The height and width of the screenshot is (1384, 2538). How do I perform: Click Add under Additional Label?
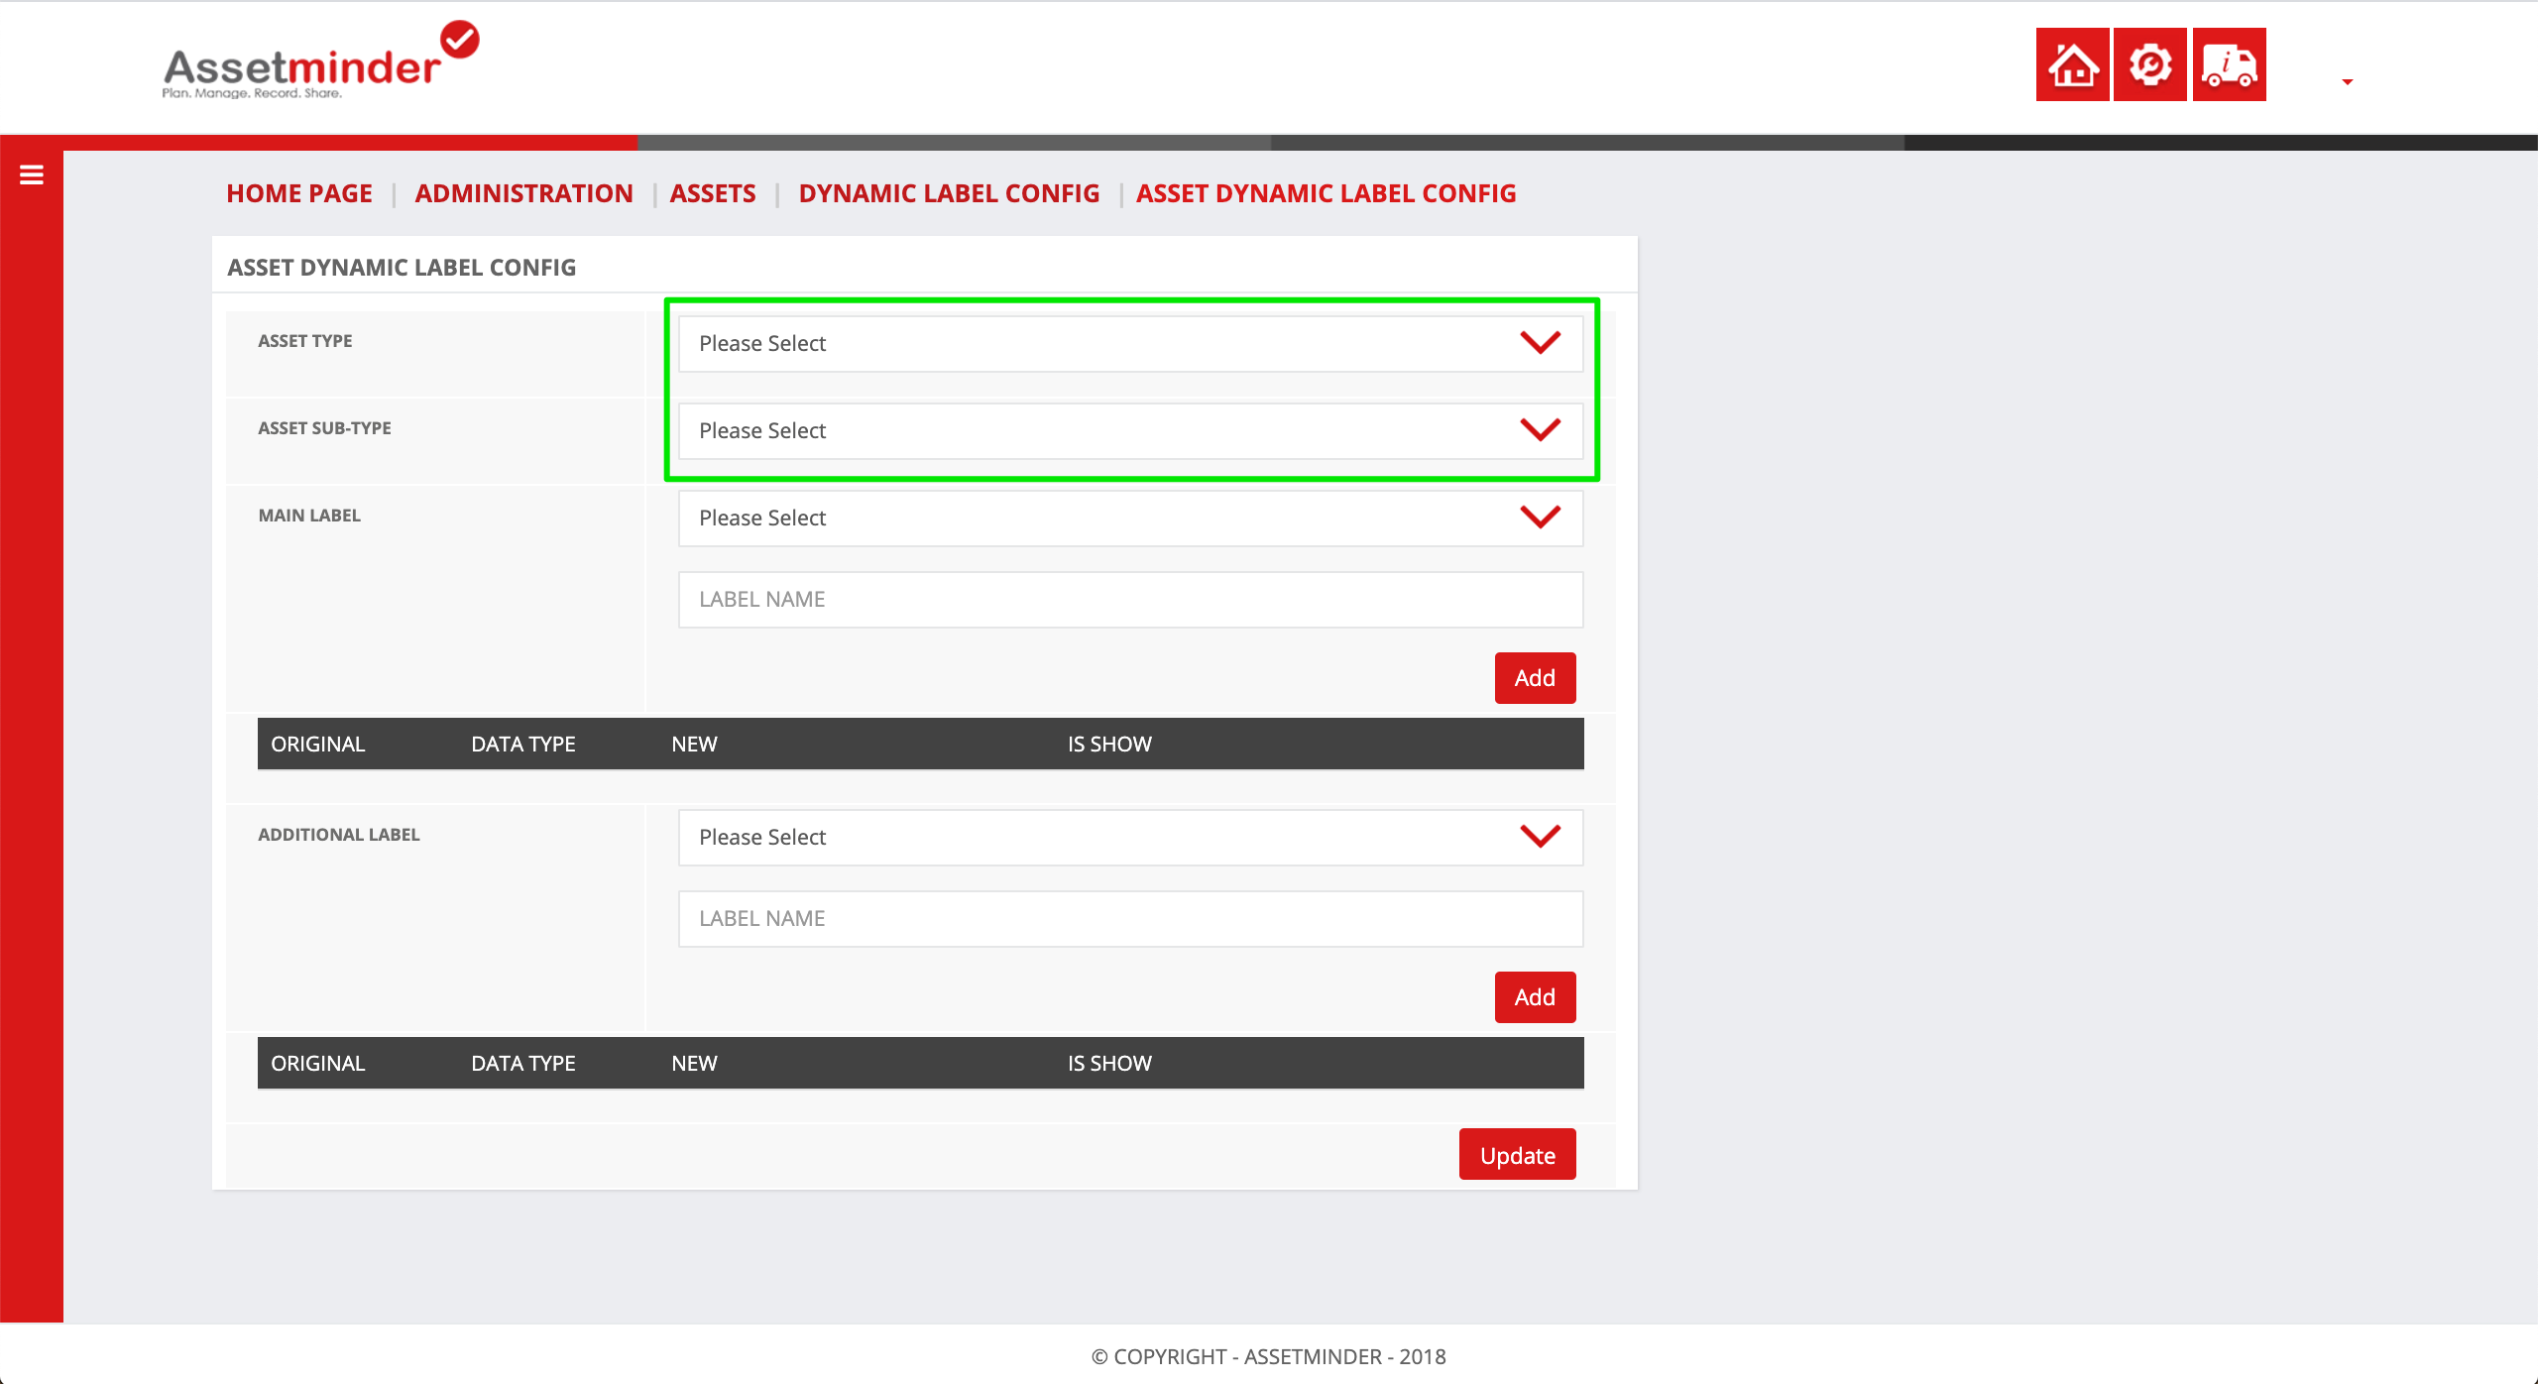coord(1535,997)
